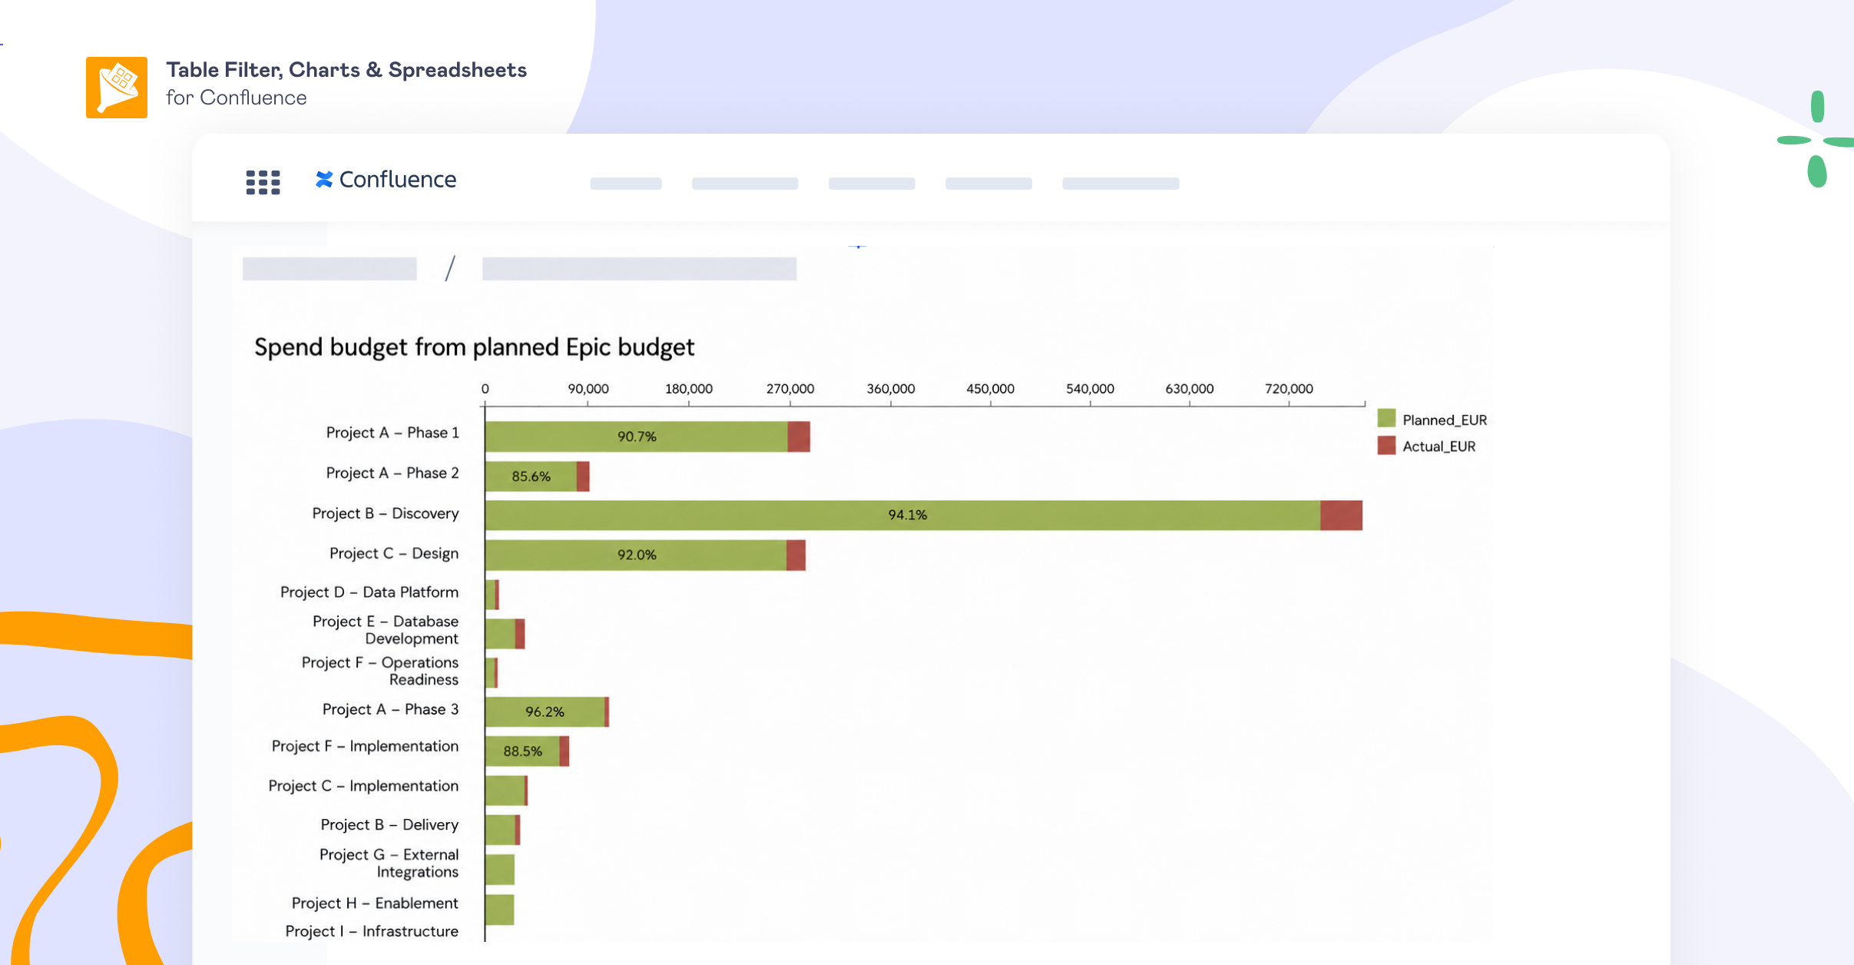Click the red Actual segment of Project B Discovery
Screen dimensions: 1854x965
click(1342, 515)
